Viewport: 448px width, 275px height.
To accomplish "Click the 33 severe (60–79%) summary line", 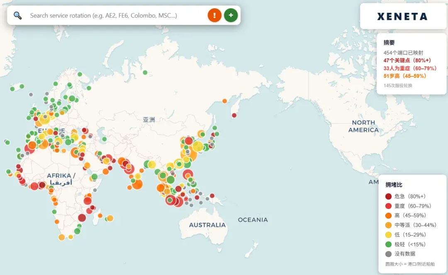I will coord(410,68).
